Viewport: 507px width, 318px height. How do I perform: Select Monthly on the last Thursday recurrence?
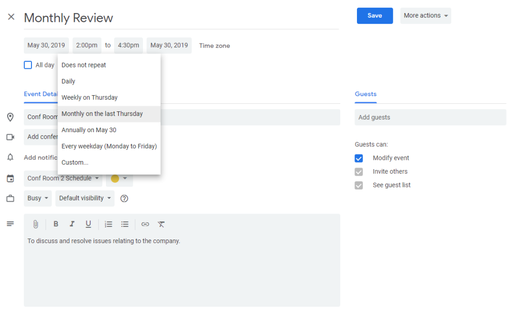click(x=100, y=113)
